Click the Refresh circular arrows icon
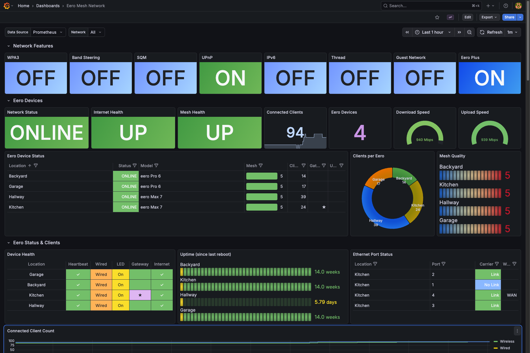Screen dimensions: 530x353 (482, 32)
